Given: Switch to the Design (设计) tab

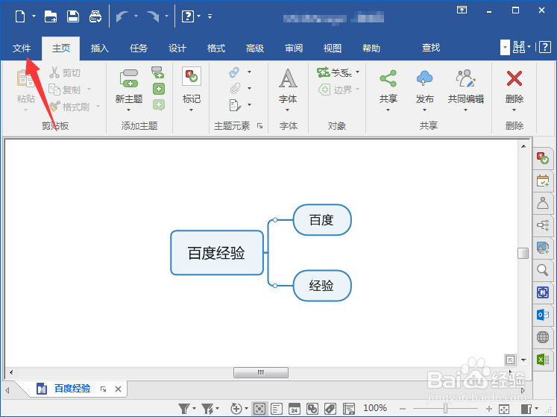Looking at the screenshot, I should [177, 48].
